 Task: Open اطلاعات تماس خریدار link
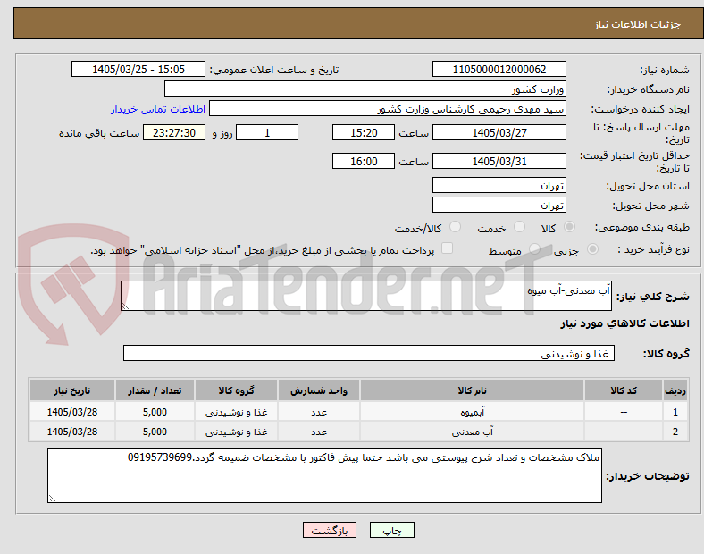pyautogui.click(x=158, y=109)
